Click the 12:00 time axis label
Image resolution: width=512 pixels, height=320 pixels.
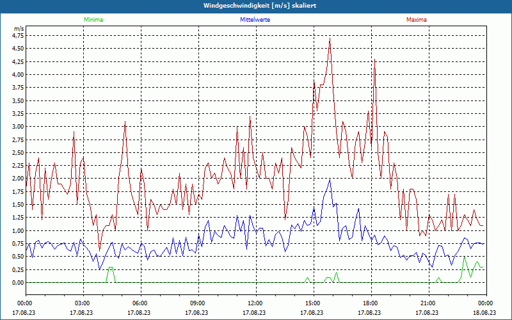[255, 303]
